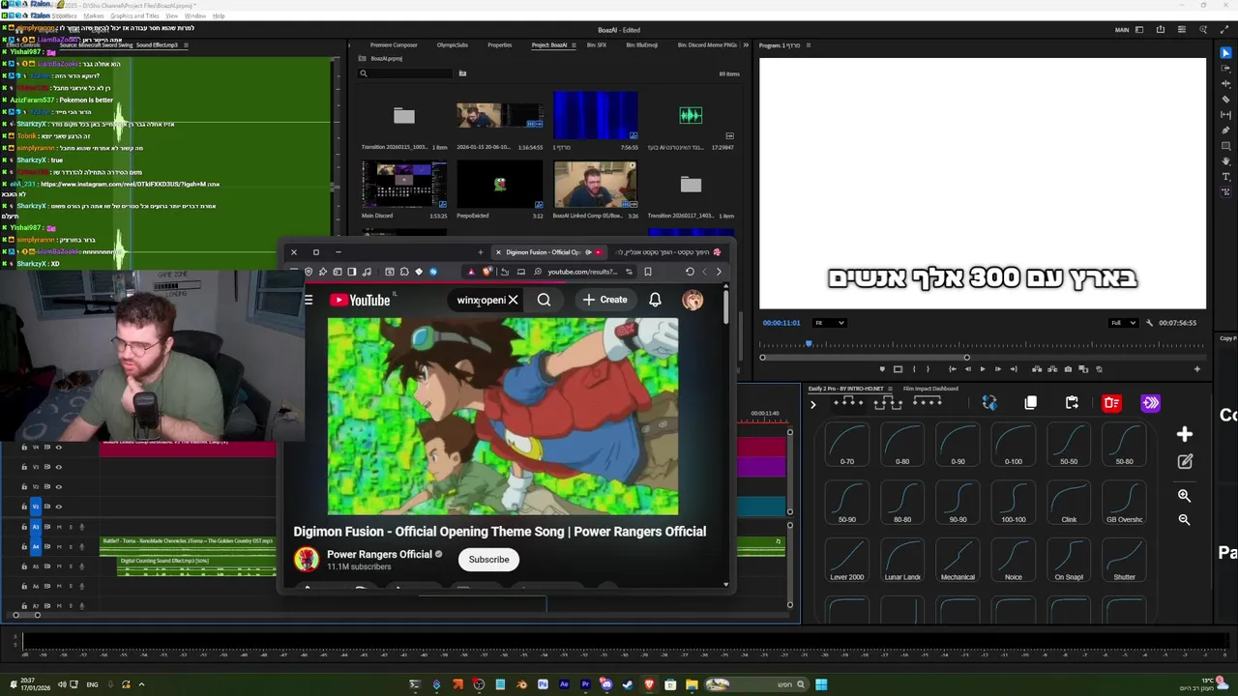Apply the Mechanical easing preset
Screen dimensions: 1238x696
958,560
